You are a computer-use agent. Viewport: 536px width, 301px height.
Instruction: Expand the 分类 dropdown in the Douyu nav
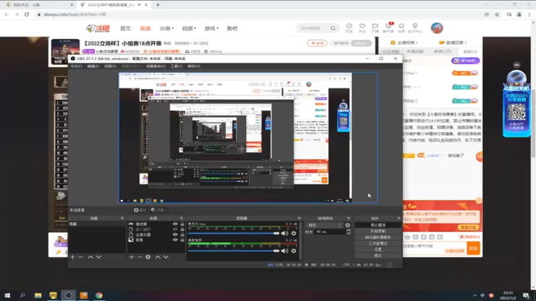coord(166,28)
